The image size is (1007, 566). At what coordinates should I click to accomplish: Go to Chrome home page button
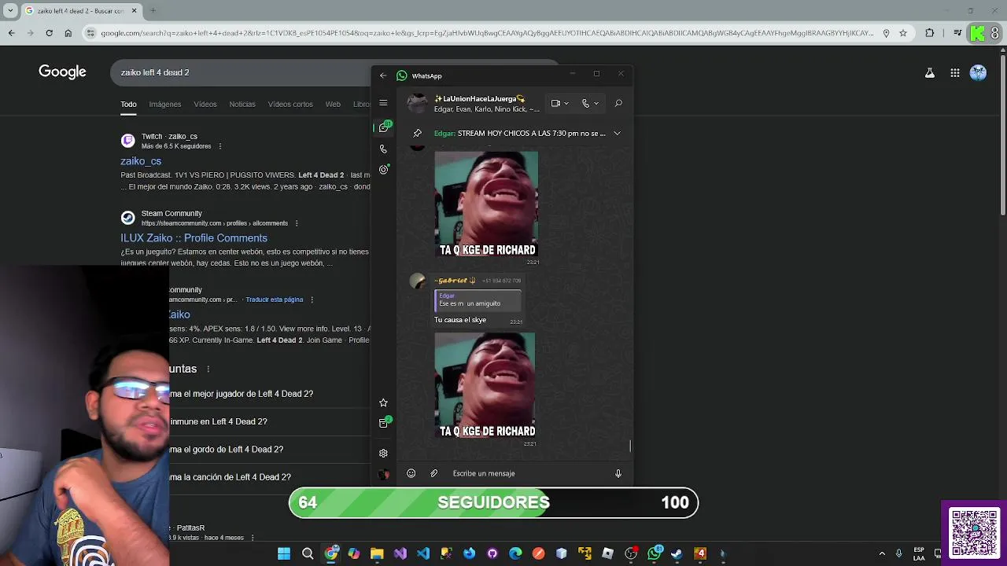tap(68, 33)
